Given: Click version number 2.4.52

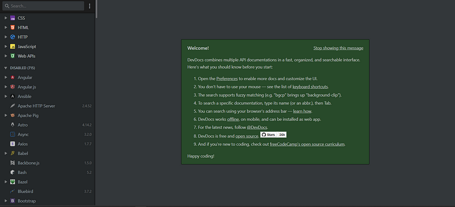Looking at the screenshot, I should point(87,106).
